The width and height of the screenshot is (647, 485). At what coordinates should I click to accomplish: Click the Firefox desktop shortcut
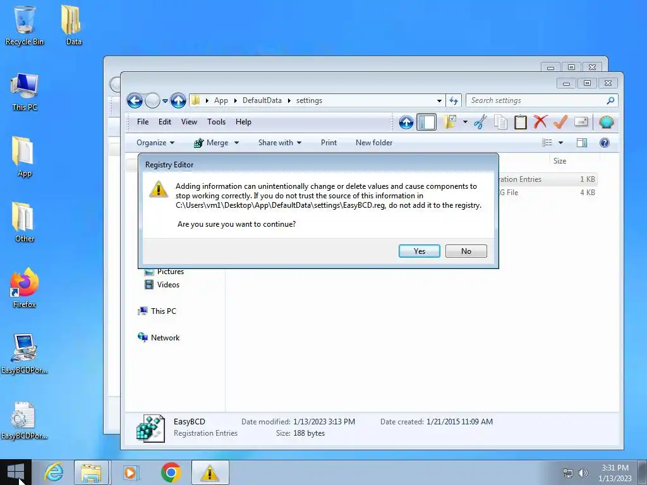(x=25, y=287)
